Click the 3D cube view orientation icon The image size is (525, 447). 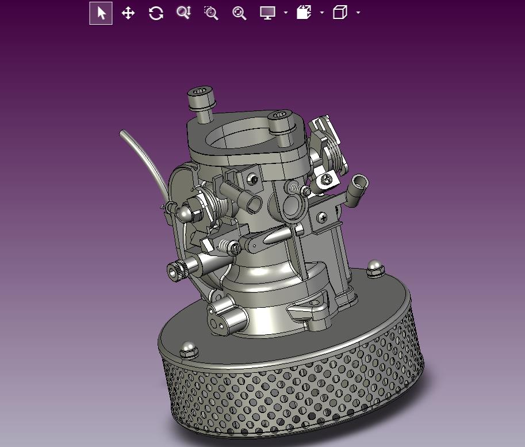tap(340, 13)
